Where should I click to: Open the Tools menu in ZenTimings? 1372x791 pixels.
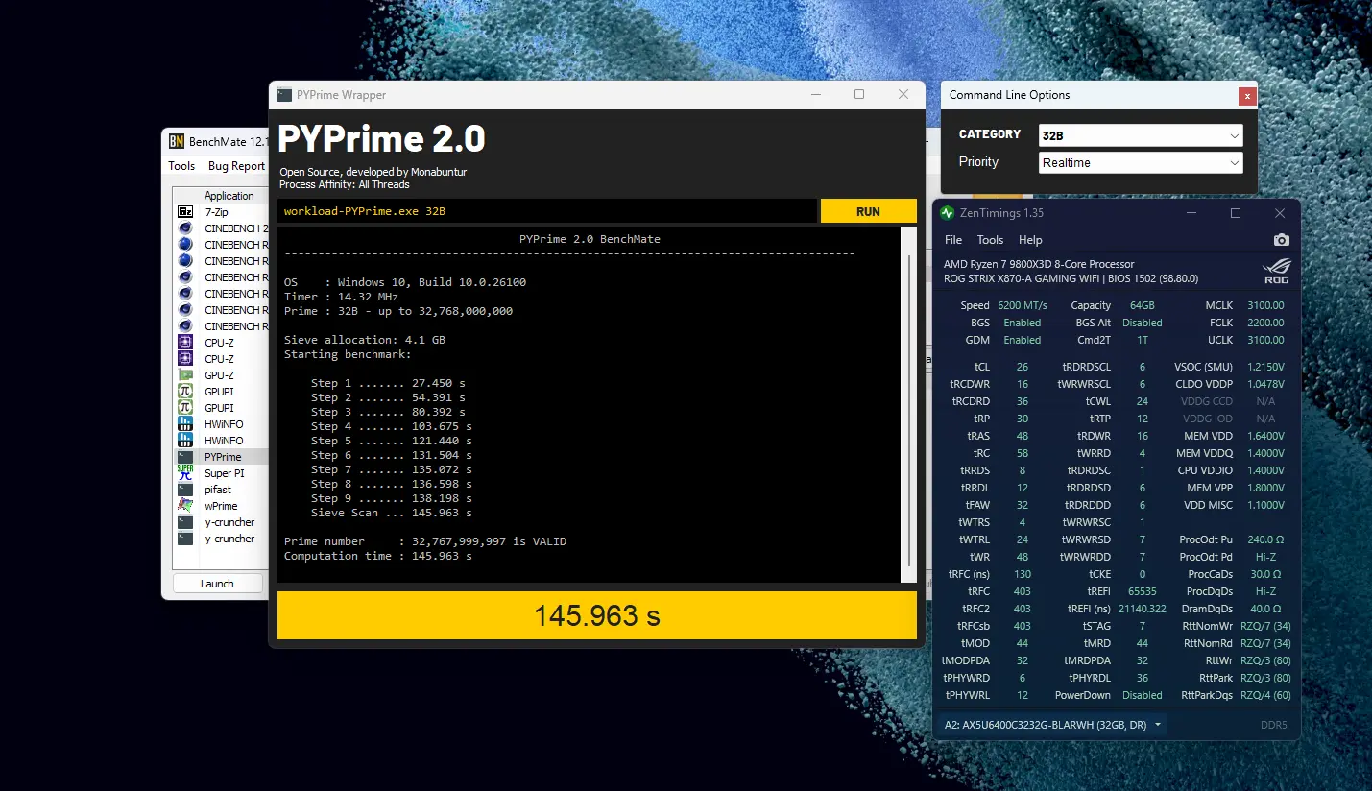pyautogui.click(x=990, y=240)
